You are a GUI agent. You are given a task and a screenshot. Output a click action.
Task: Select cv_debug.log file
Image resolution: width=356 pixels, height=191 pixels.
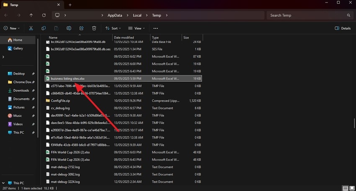coord(123,108)
